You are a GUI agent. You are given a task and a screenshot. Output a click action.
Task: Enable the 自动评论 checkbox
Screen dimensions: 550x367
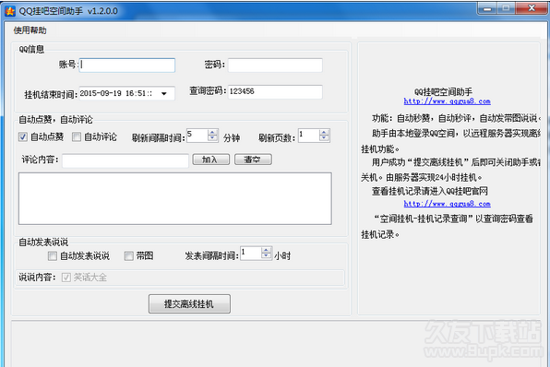[x=77, y=136]
